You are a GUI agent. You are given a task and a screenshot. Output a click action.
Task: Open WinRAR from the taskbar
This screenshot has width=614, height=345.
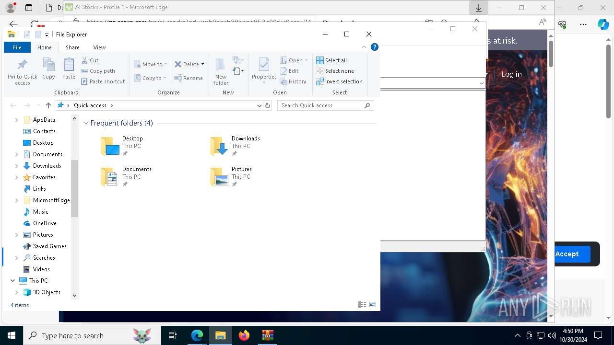coord(267,335)
